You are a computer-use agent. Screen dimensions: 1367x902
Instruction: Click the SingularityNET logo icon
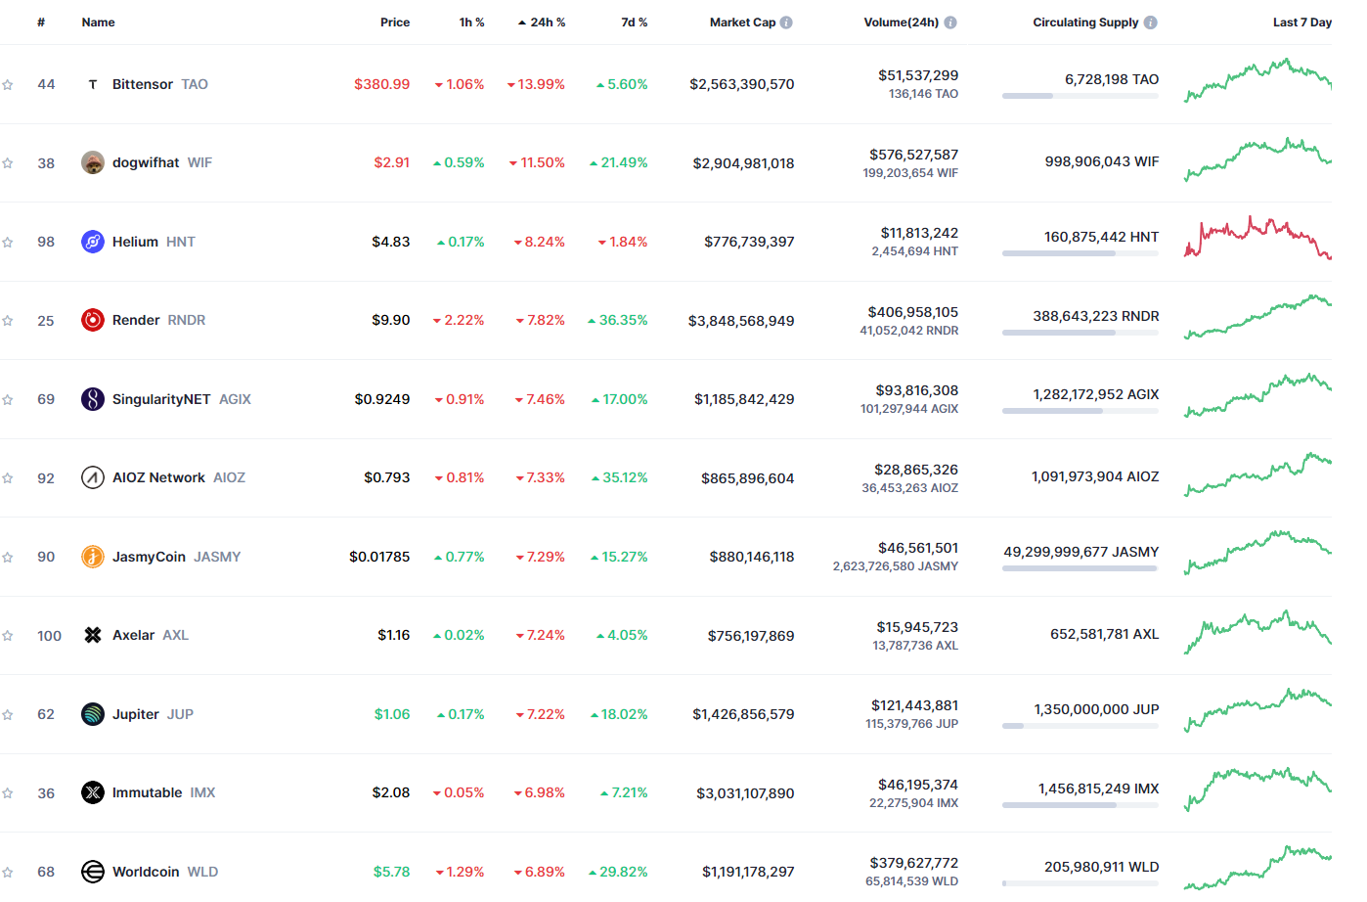(93, 399)
